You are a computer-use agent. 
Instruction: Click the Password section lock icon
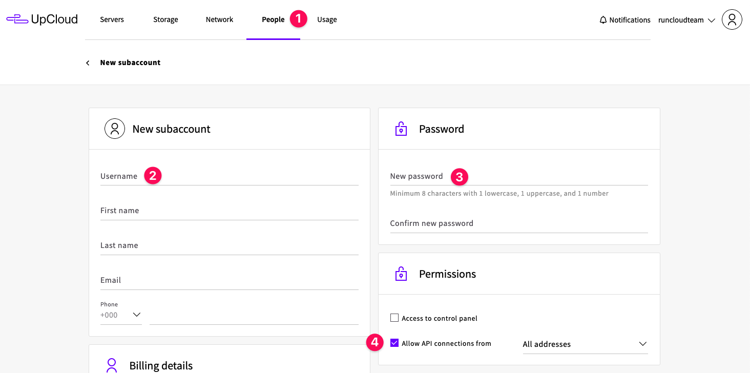[401, 129]
